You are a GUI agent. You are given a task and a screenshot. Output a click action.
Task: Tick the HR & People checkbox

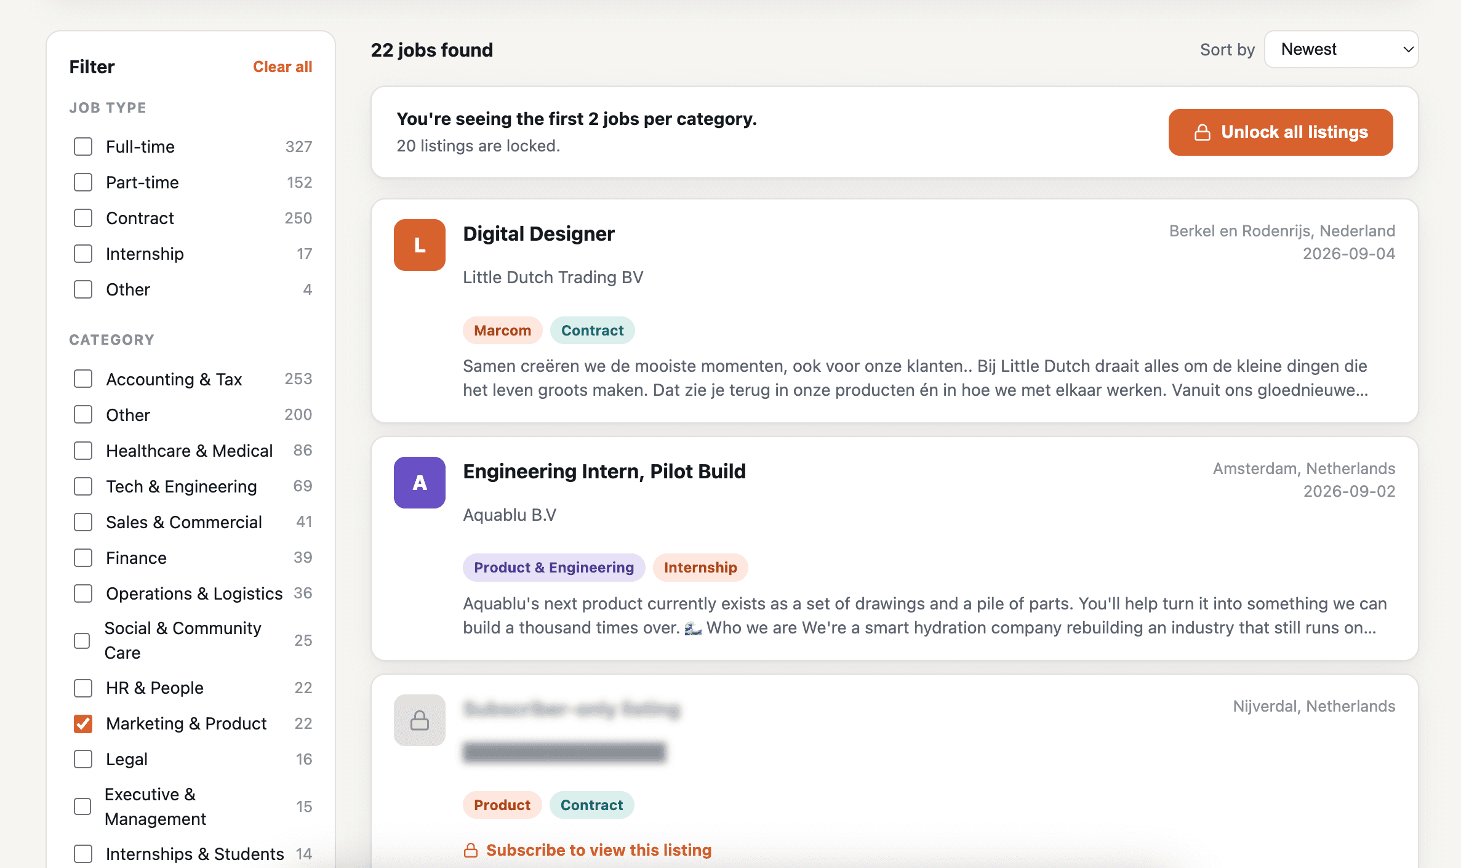point(83,688)
